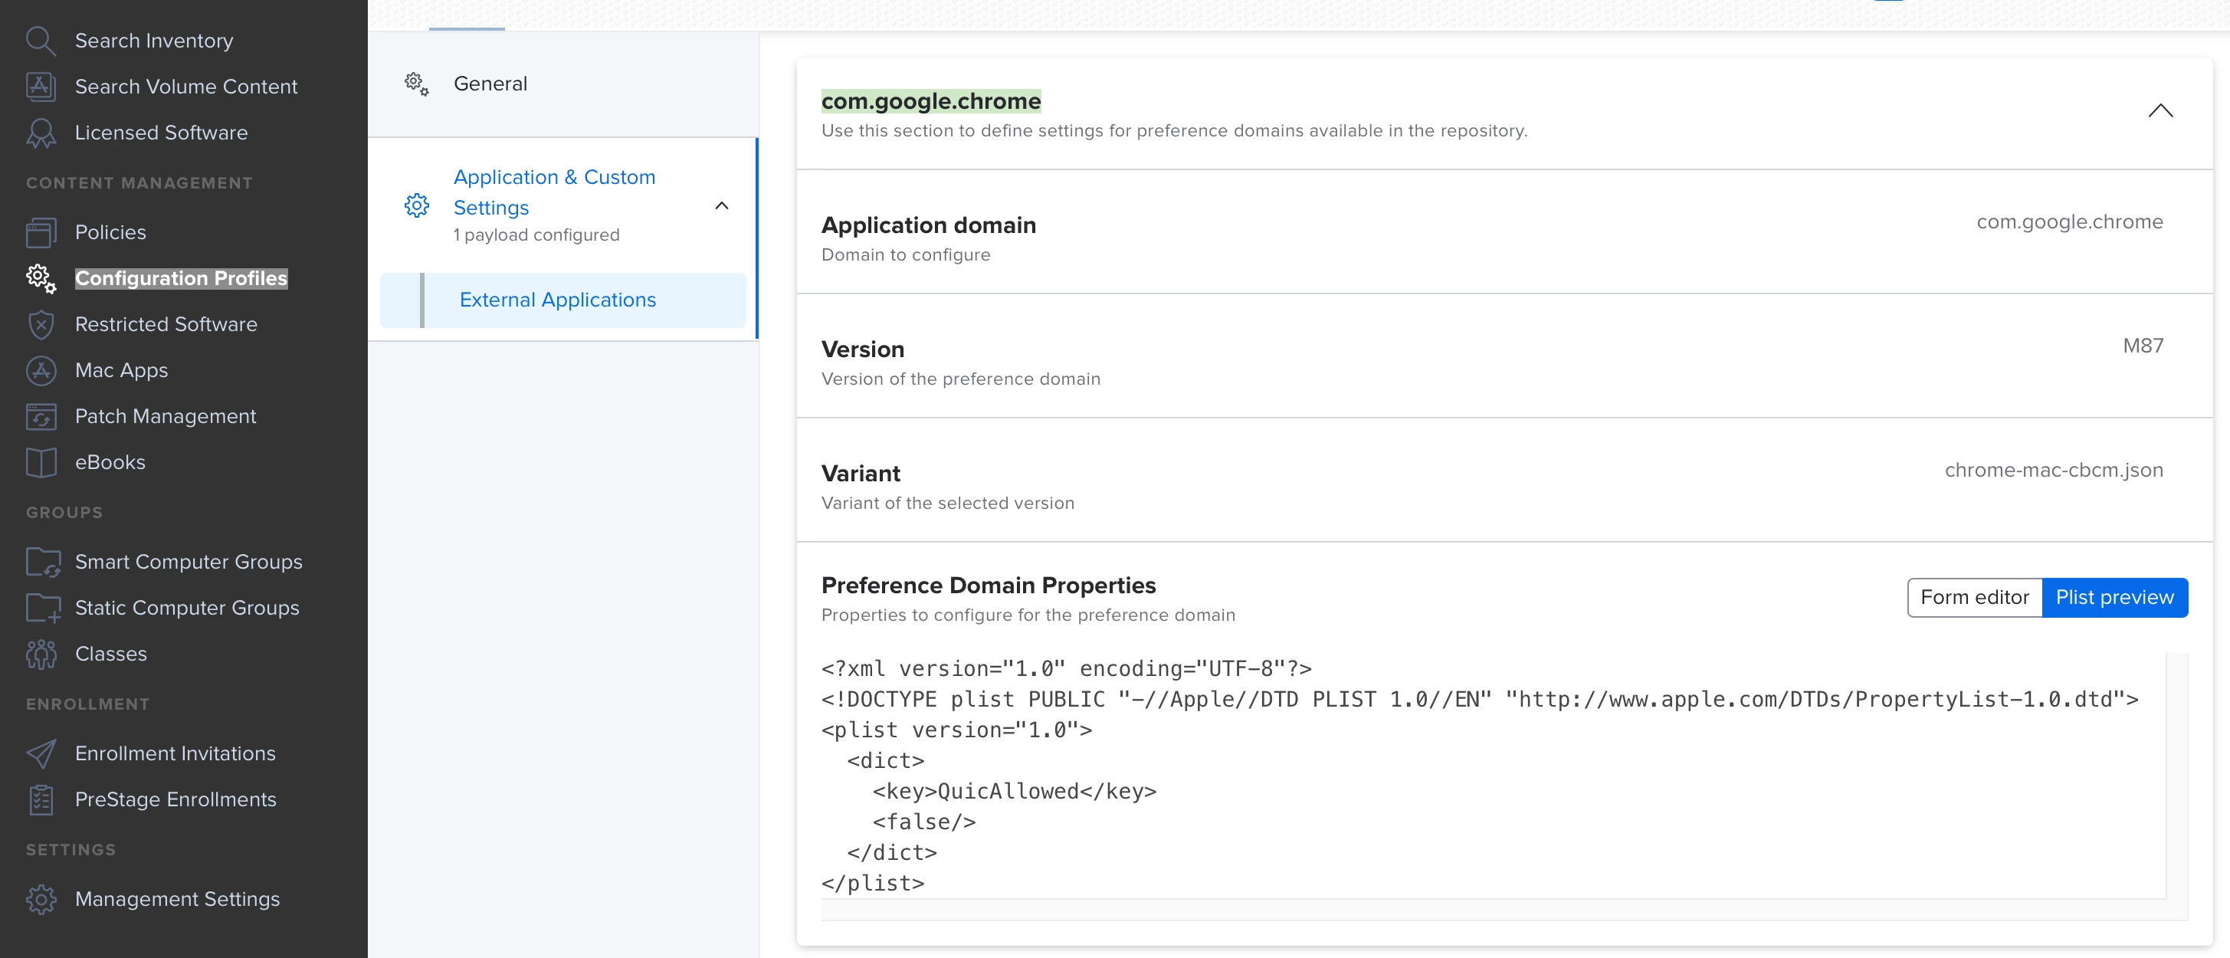Go to Licensed Software
This screenshot has width=2230, height=958.
click(x=161, y=133)
